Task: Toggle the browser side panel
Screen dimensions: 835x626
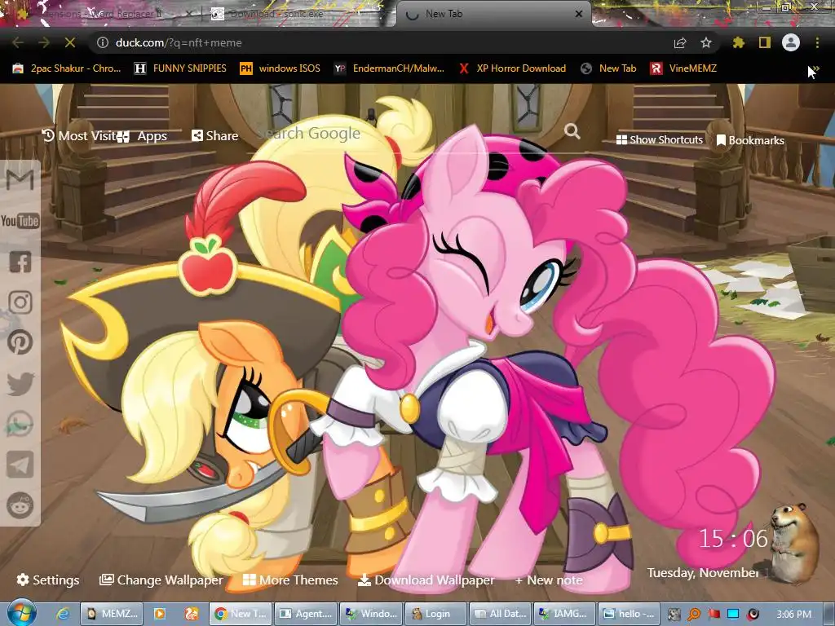Action: (765, 42)
